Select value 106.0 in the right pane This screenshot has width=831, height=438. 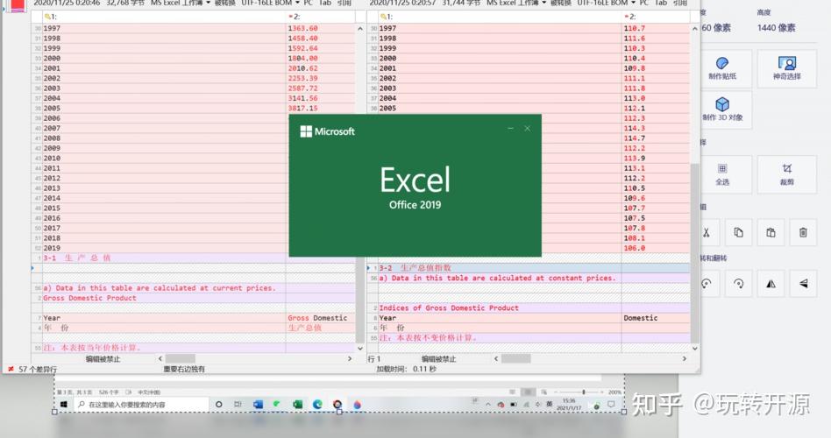tap(635, 248)
